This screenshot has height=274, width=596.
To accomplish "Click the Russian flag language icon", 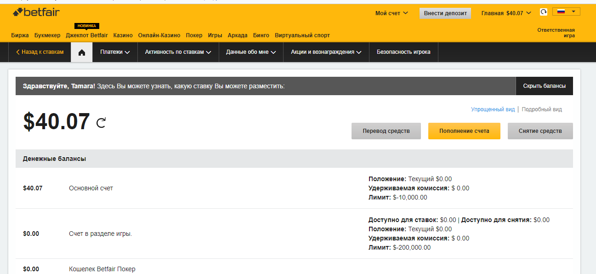I will (x=561, y=11).
